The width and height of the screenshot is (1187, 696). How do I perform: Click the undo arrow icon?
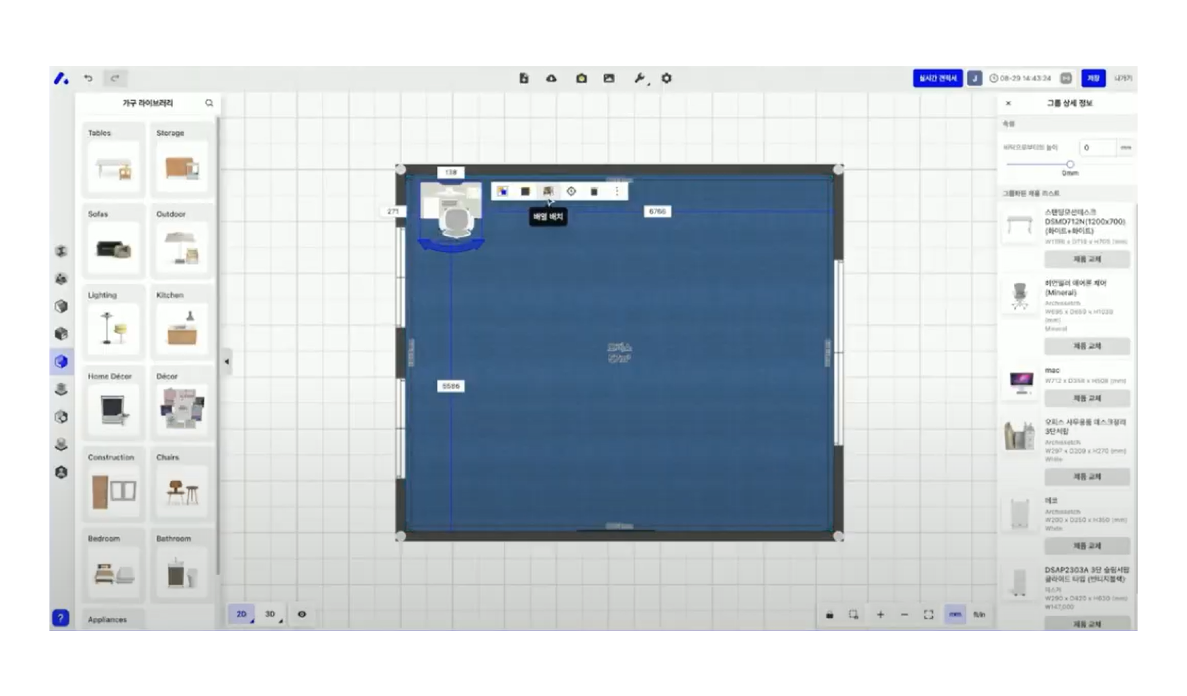pyautogui.click(x=89, y=78)
